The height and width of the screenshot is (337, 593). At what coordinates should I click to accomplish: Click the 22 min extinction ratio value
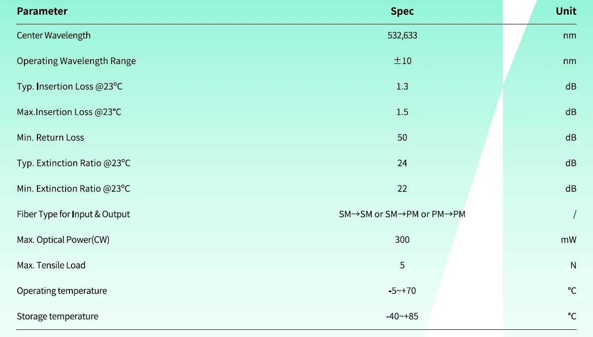click(402, 189)
